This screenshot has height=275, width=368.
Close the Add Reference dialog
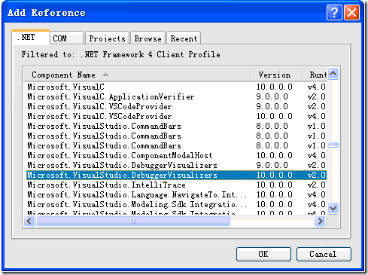(351, 12)
